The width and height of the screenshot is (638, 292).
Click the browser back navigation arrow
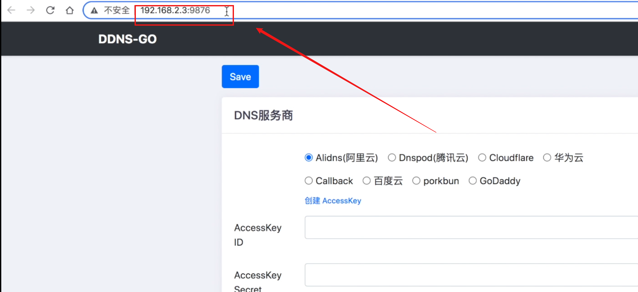pos(12,10)
